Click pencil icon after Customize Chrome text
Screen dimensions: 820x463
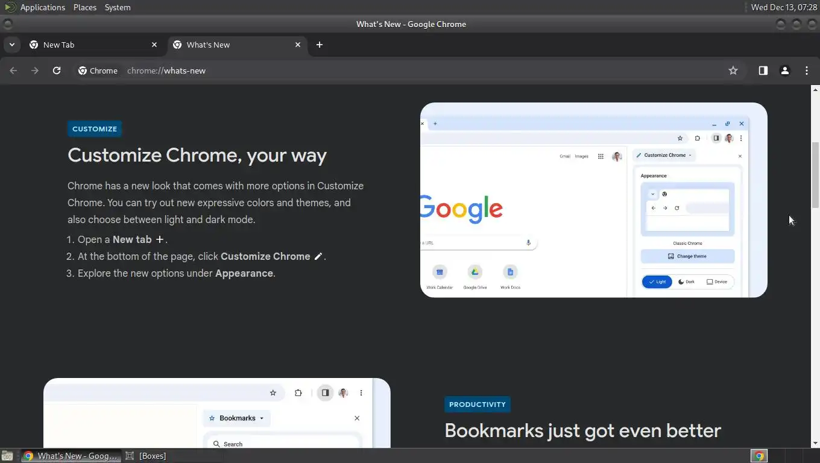pyautogui.click(x=318, y=256)
